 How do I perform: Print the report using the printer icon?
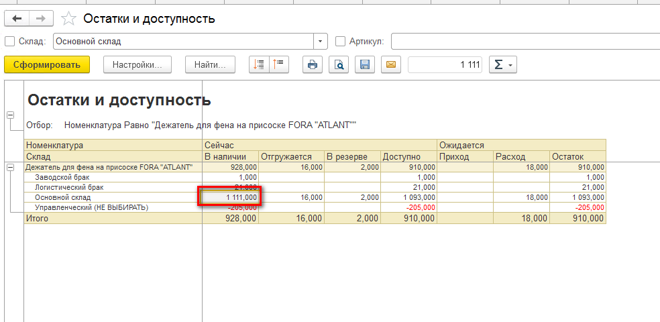pos(312,65)
